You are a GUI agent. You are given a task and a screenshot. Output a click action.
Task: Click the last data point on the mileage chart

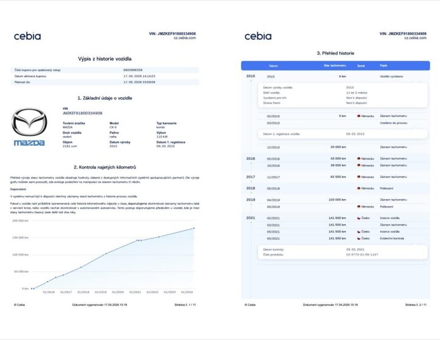[x=194, y=228]
